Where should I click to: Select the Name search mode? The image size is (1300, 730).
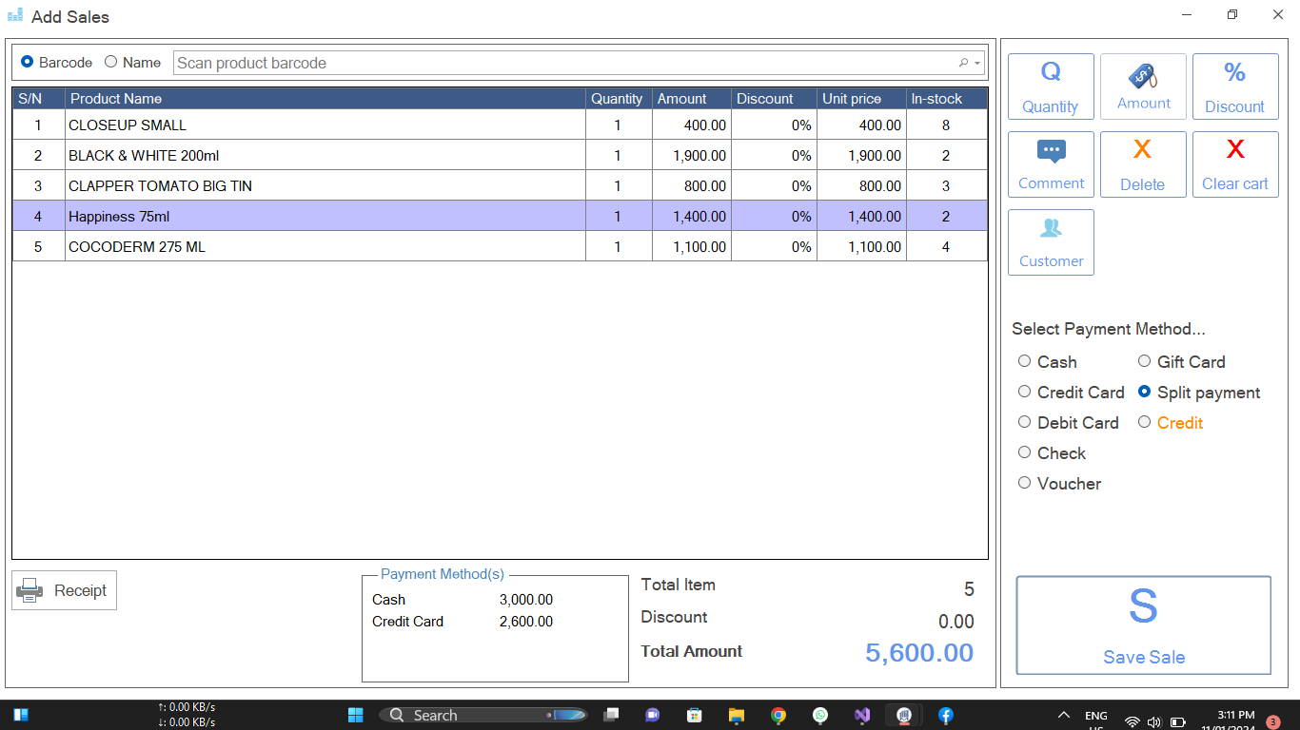click(x=110, y=62)
